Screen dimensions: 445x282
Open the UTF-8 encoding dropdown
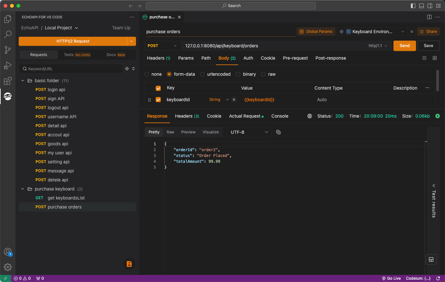tap(249, 132)
